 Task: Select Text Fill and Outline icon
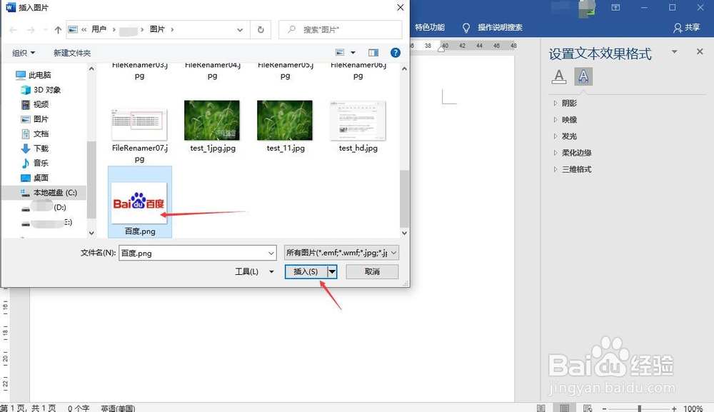click(559, 76)
